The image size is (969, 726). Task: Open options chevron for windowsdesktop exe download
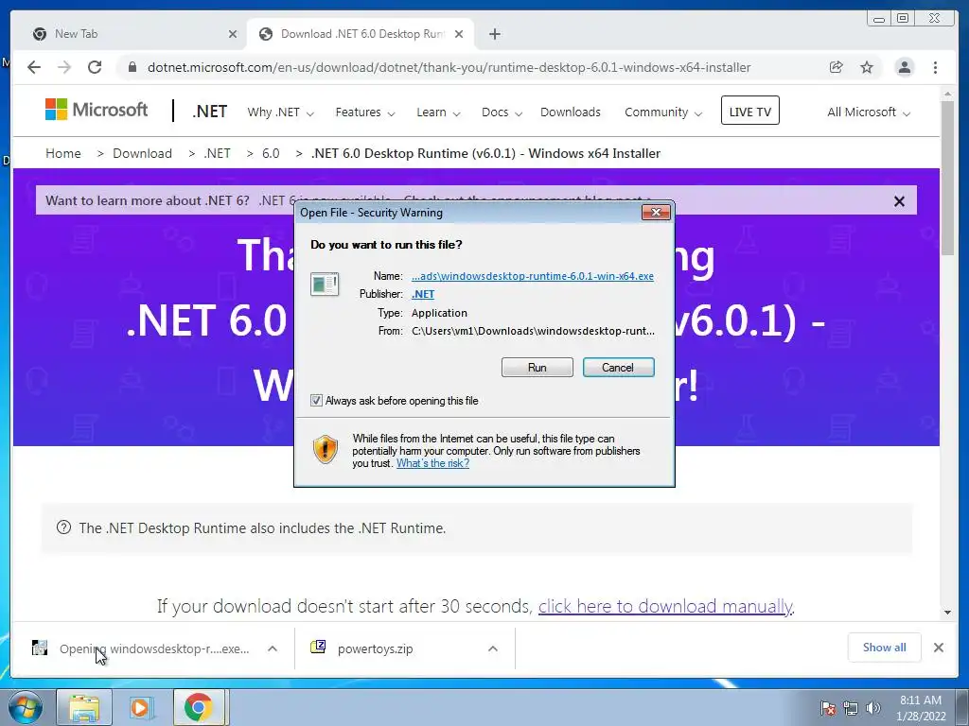point(273,648)
